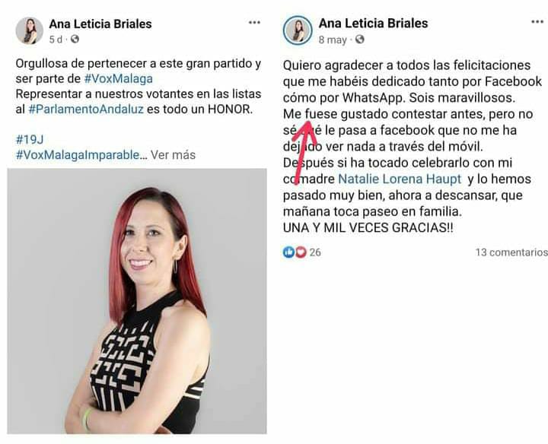Click the blue like reaction icon
This screenshot has height=444, width=548.
point(288,252)
